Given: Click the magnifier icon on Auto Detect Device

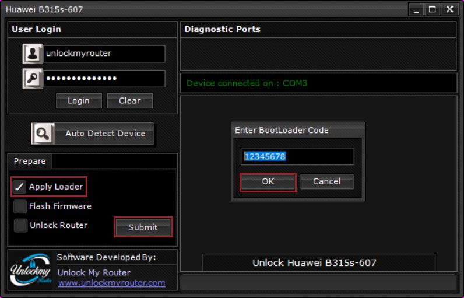Looking at the screenshot, I should (x=43, y=134).
